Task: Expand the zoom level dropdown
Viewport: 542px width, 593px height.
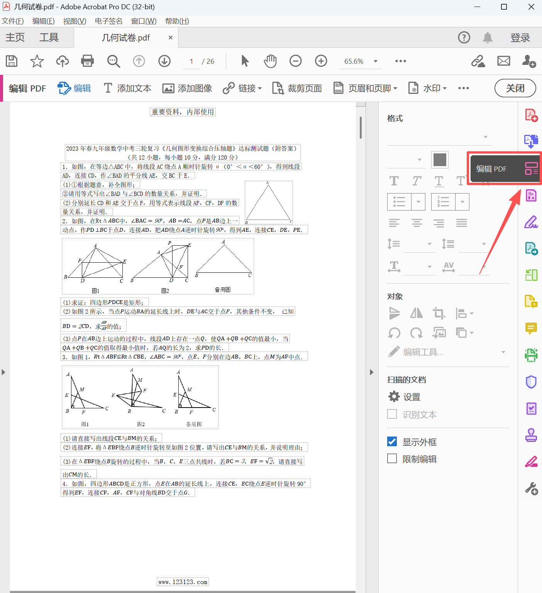Action: pos(375,61)
